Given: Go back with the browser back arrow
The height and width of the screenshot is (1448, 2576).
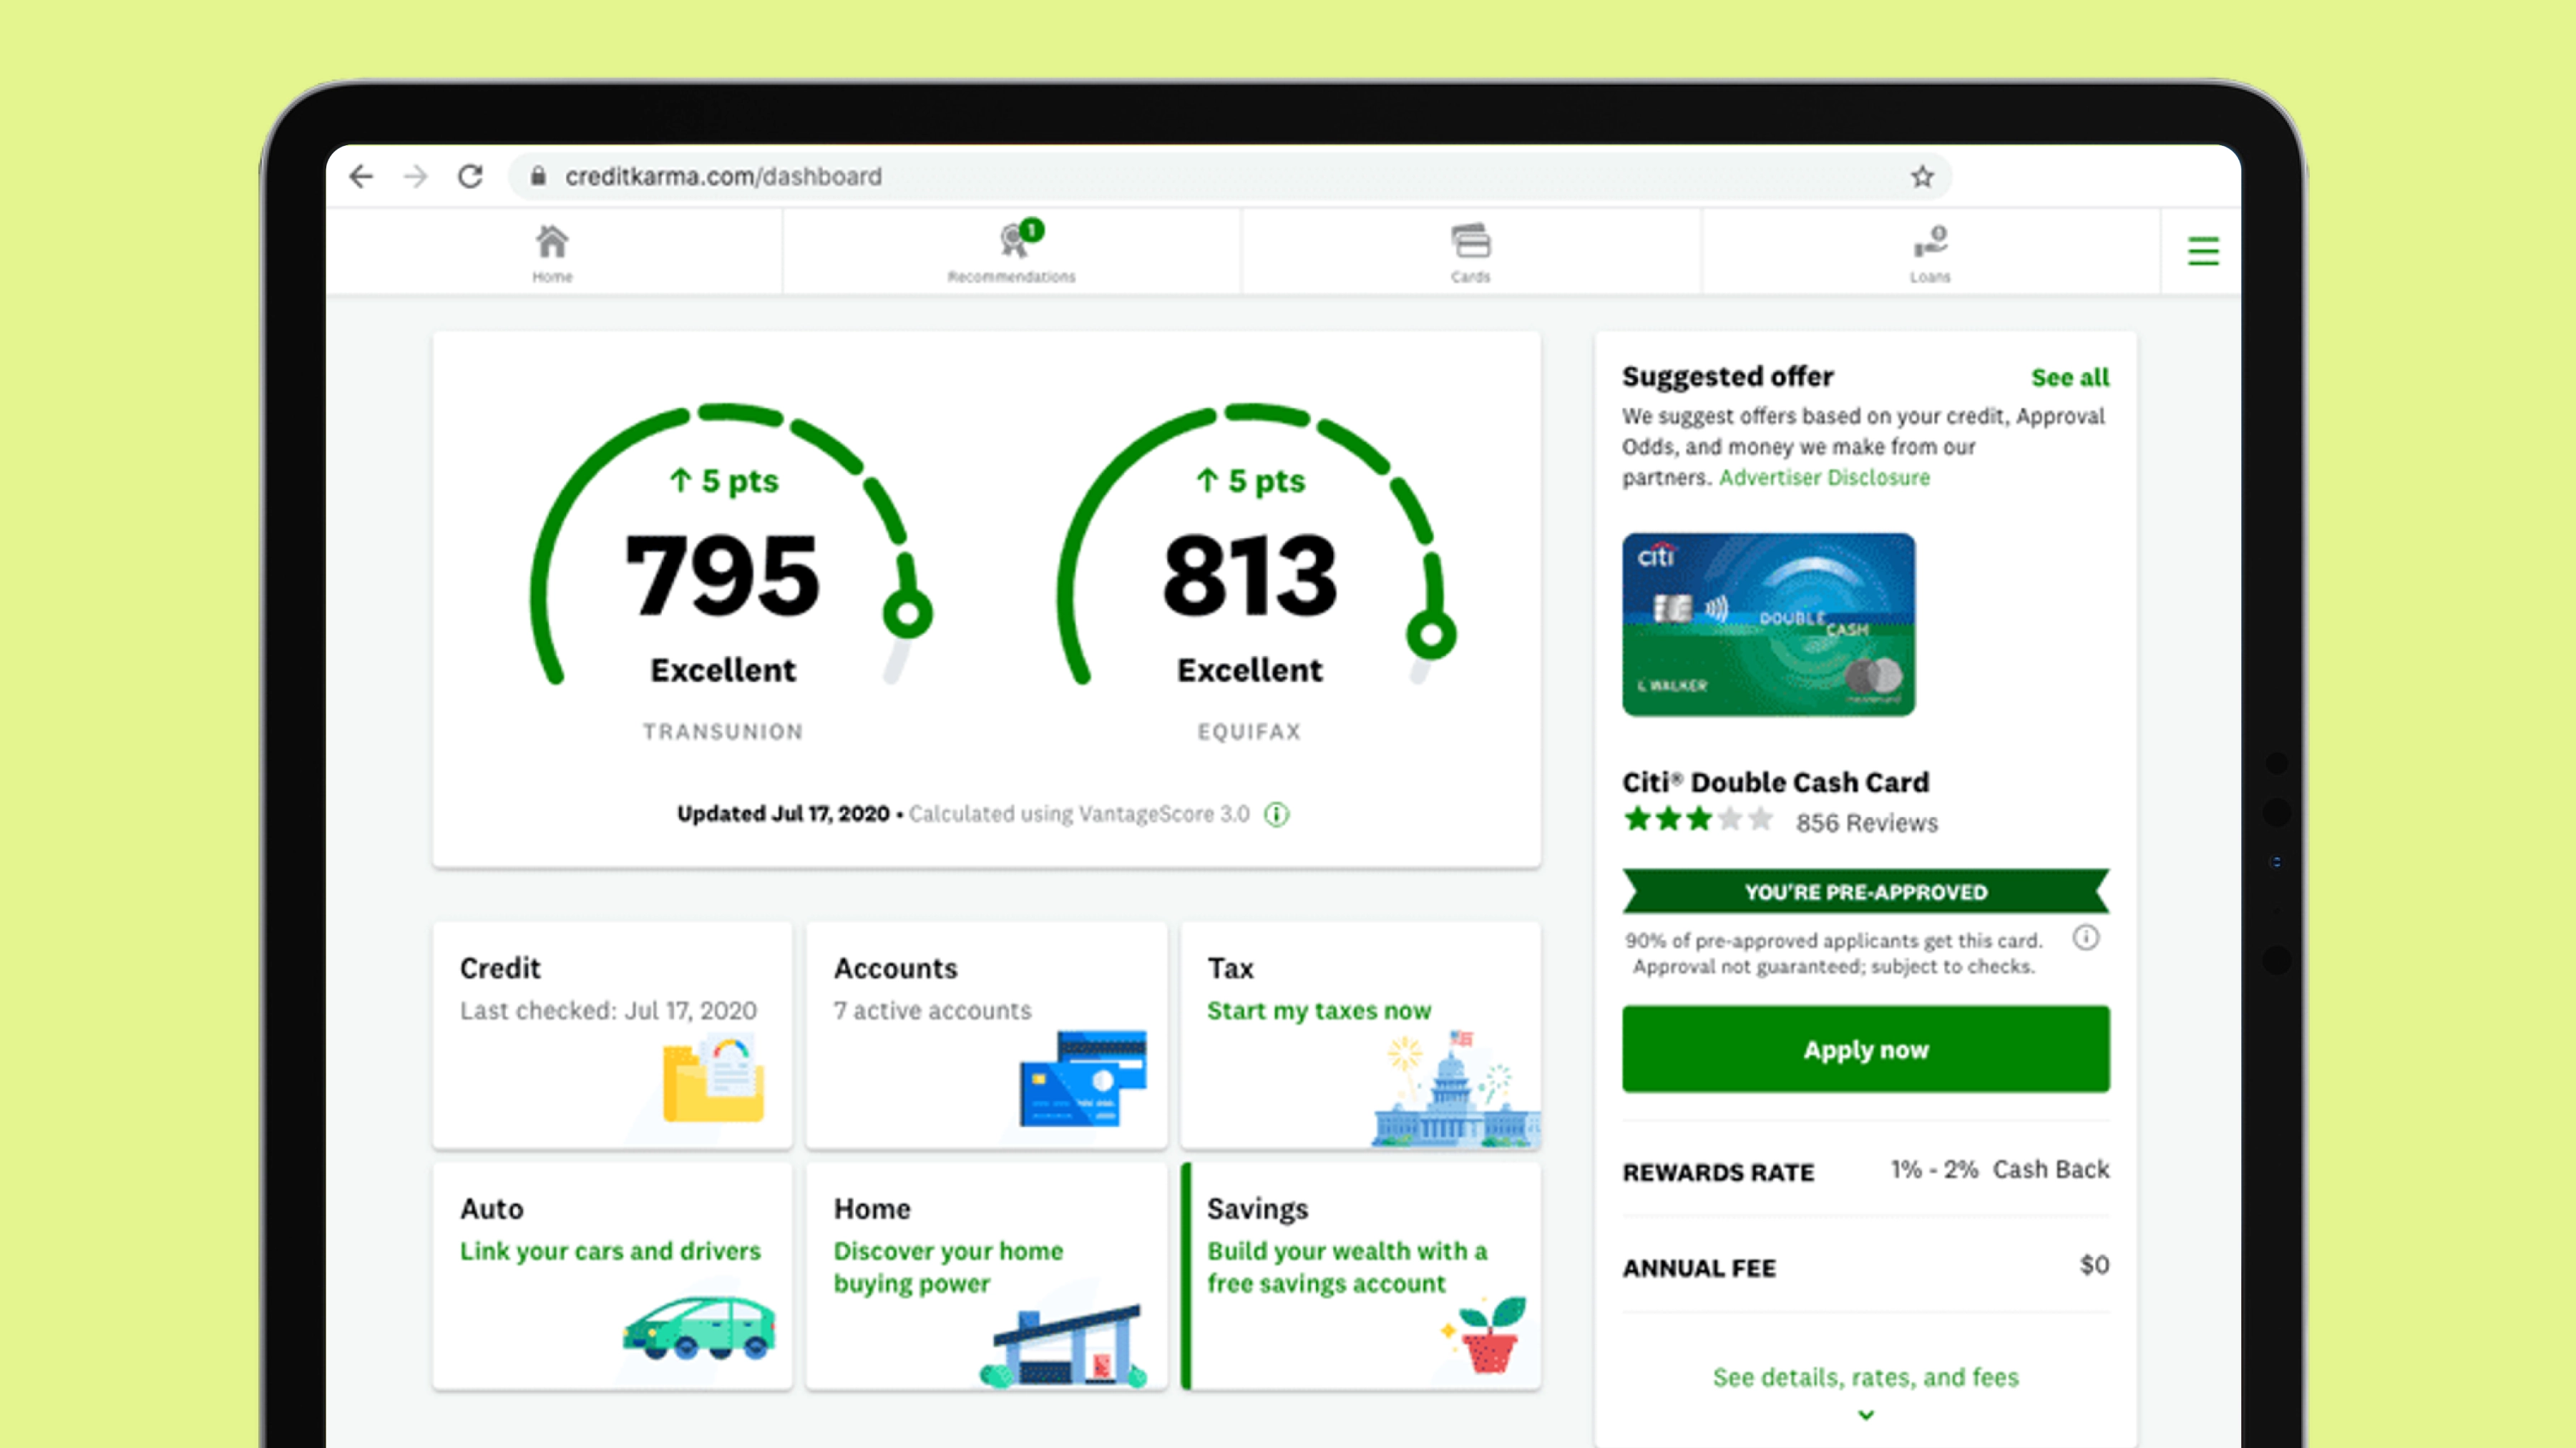Looking at the screenshot, I should click(x=361, y=177).
